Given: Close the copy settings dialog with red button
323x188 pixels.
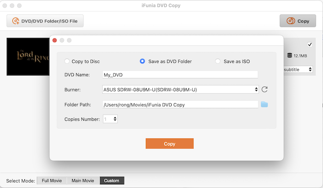Looking at the screenshot, I should tap(54, 40).
